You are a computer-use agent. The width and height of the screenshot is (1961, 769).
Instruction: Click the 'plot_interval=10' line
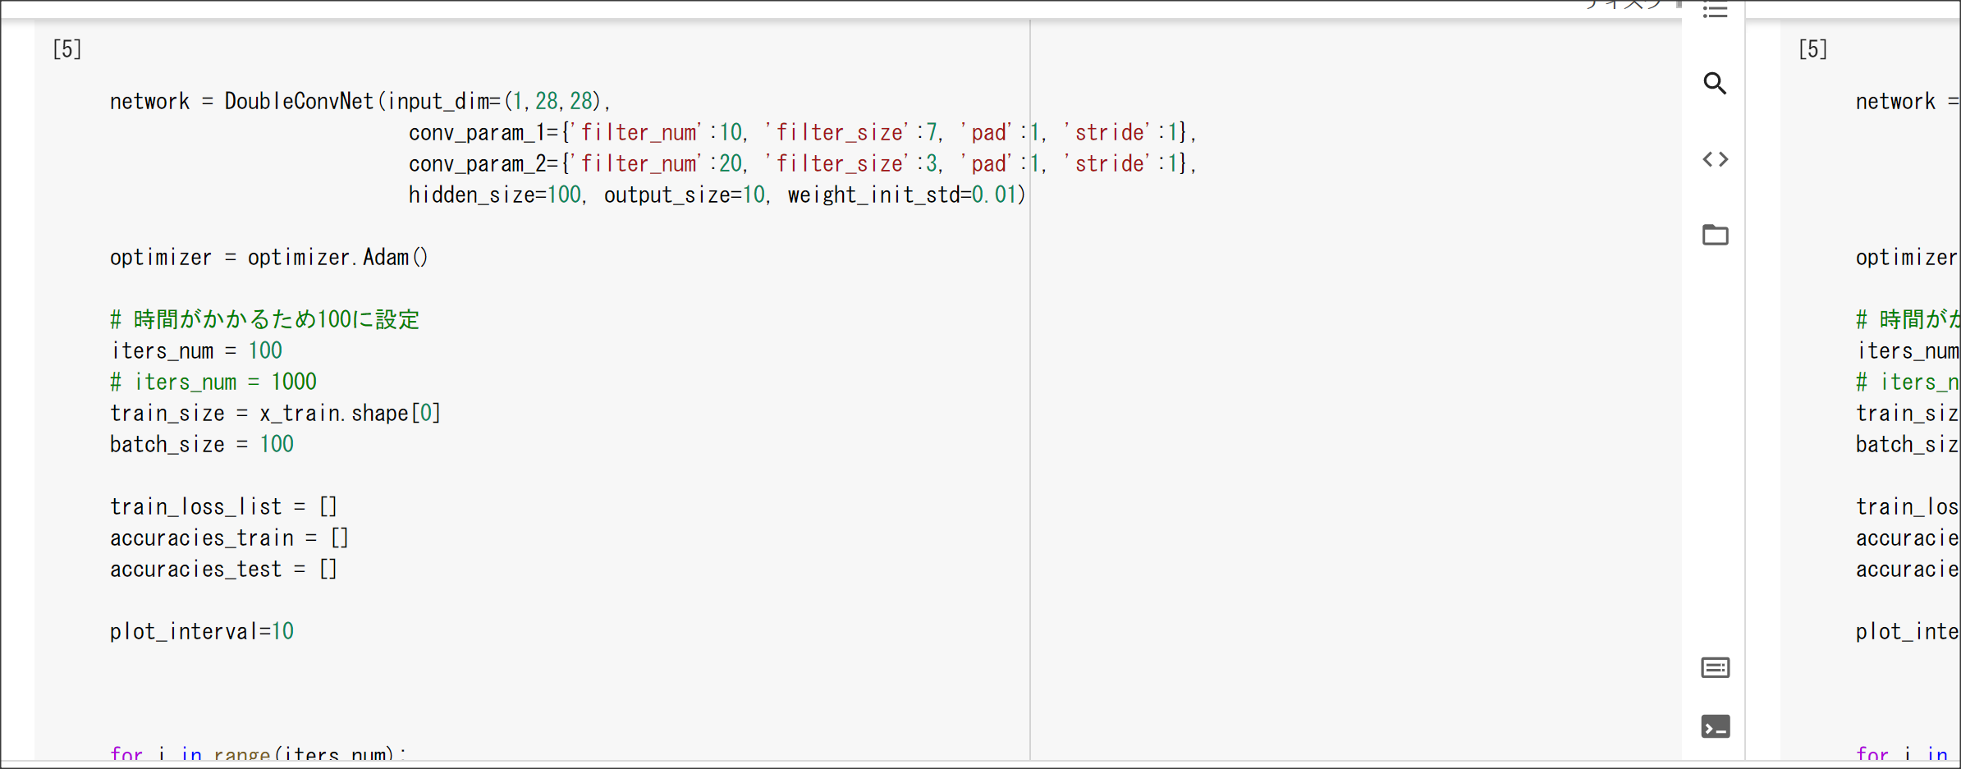pos(202,632)
